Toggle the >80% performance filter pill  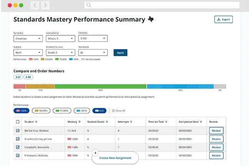(82, 111)
